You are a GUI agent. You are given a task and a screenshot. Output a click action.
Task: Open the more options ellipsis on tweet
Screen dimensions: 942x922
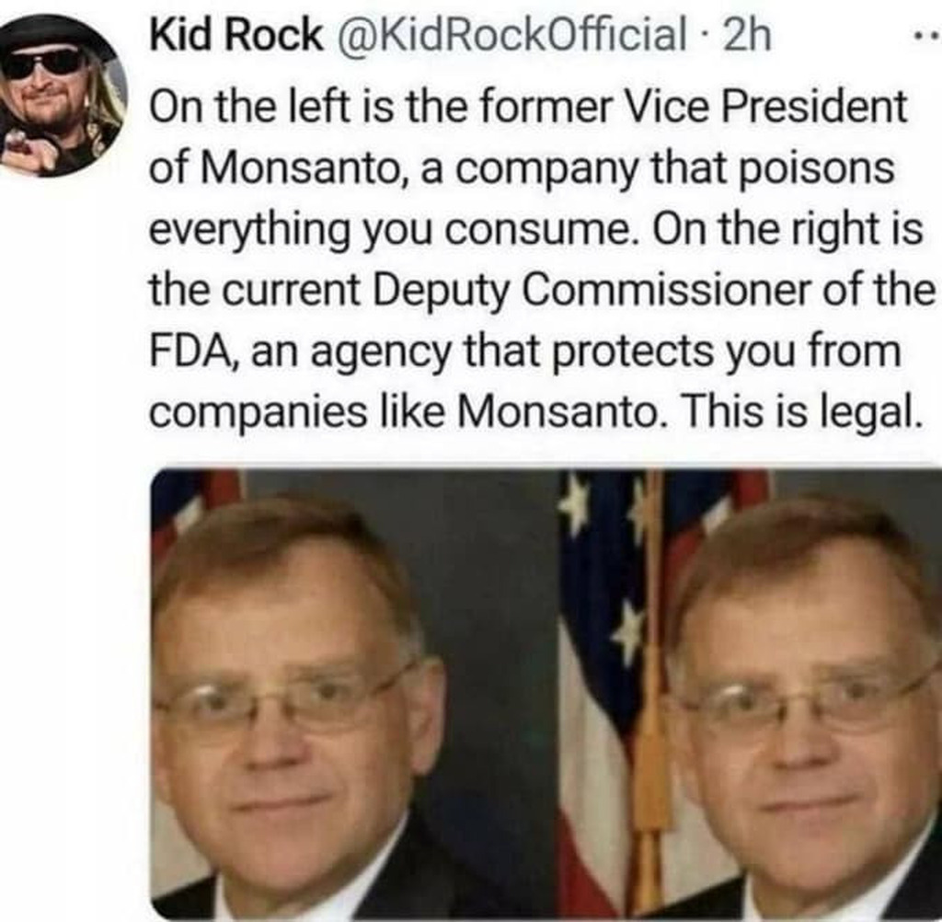pyautogui.click(x=925, y=38)
